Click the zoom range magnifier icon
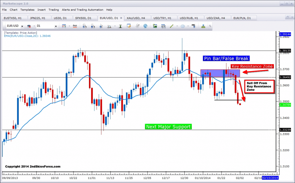Screen dimensions: 295x183 point(109,26)
